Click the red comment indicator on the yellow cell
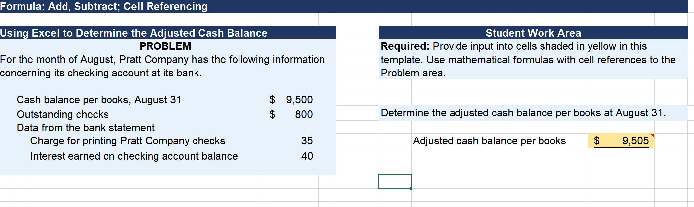This screenshot has width=694, height=207. 652,135
